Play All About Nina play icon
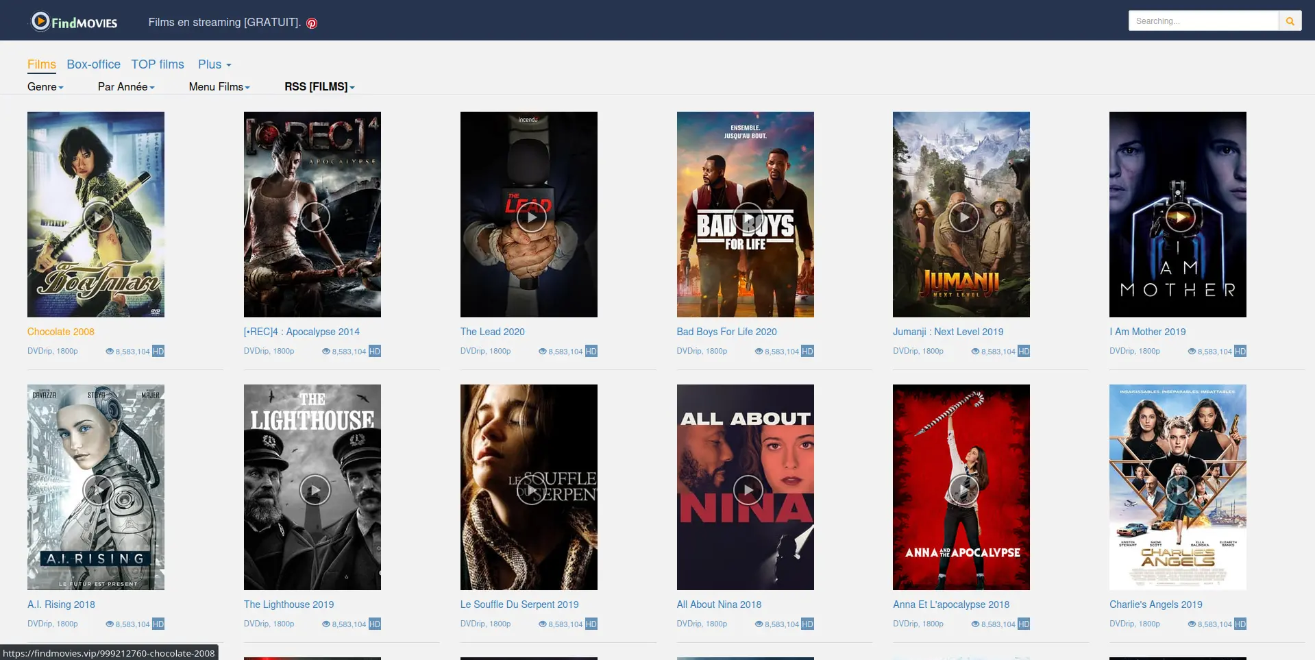Screen dimensions: 1315x660 point(748,490)
